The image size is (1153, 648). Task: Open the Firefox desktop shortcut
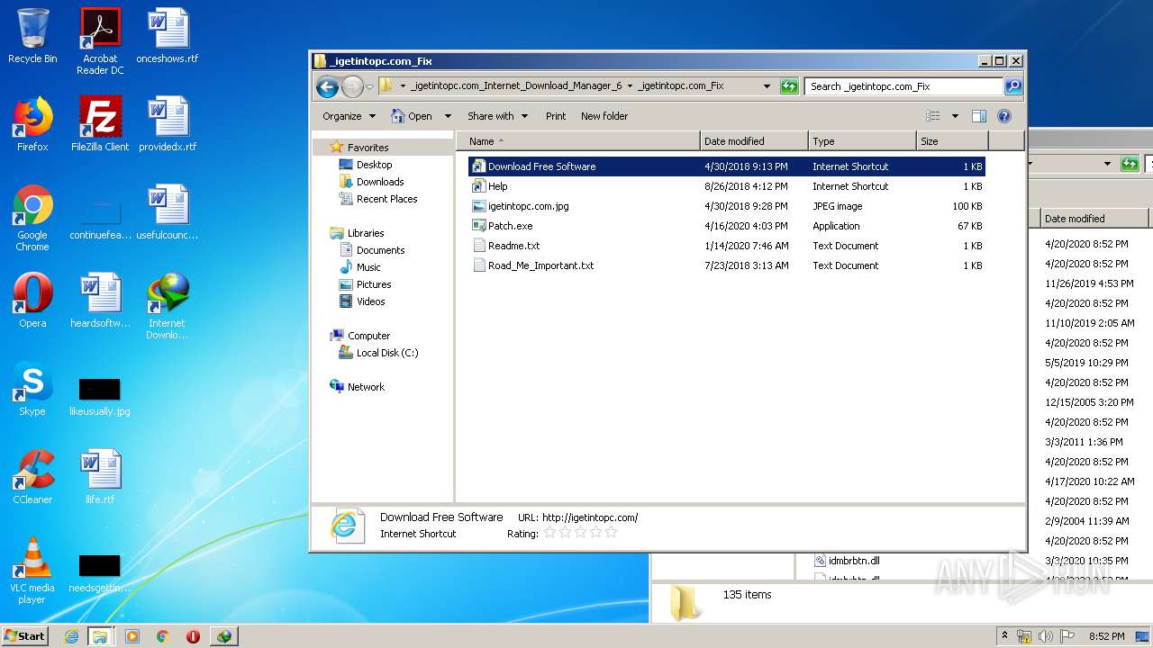[x=32, y=124]
